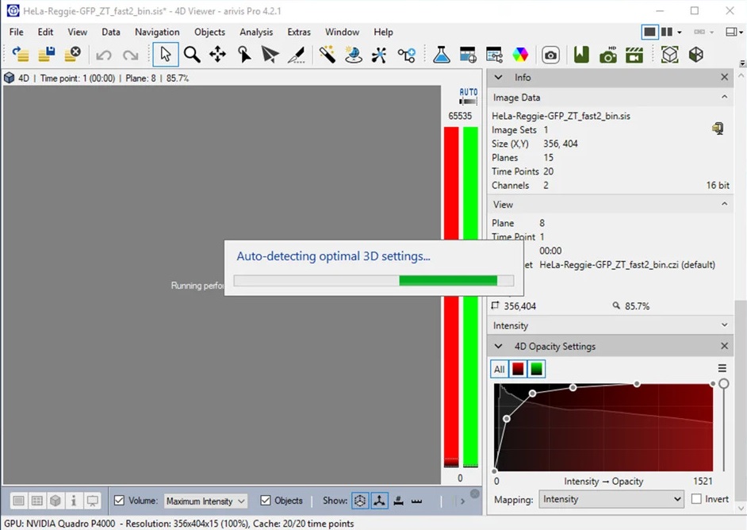The width and height of the screenshot is (747, 530).
Task: Uncheck the Objects checkbox
Action: point(265,501)
